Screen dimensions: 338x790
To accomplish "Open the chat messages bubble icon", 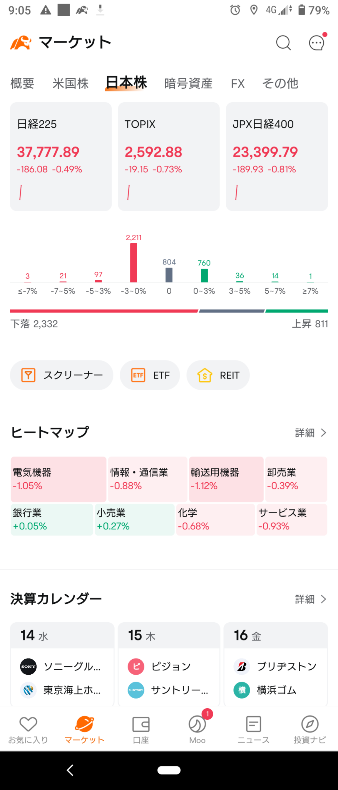I will (x=317, y=42).
